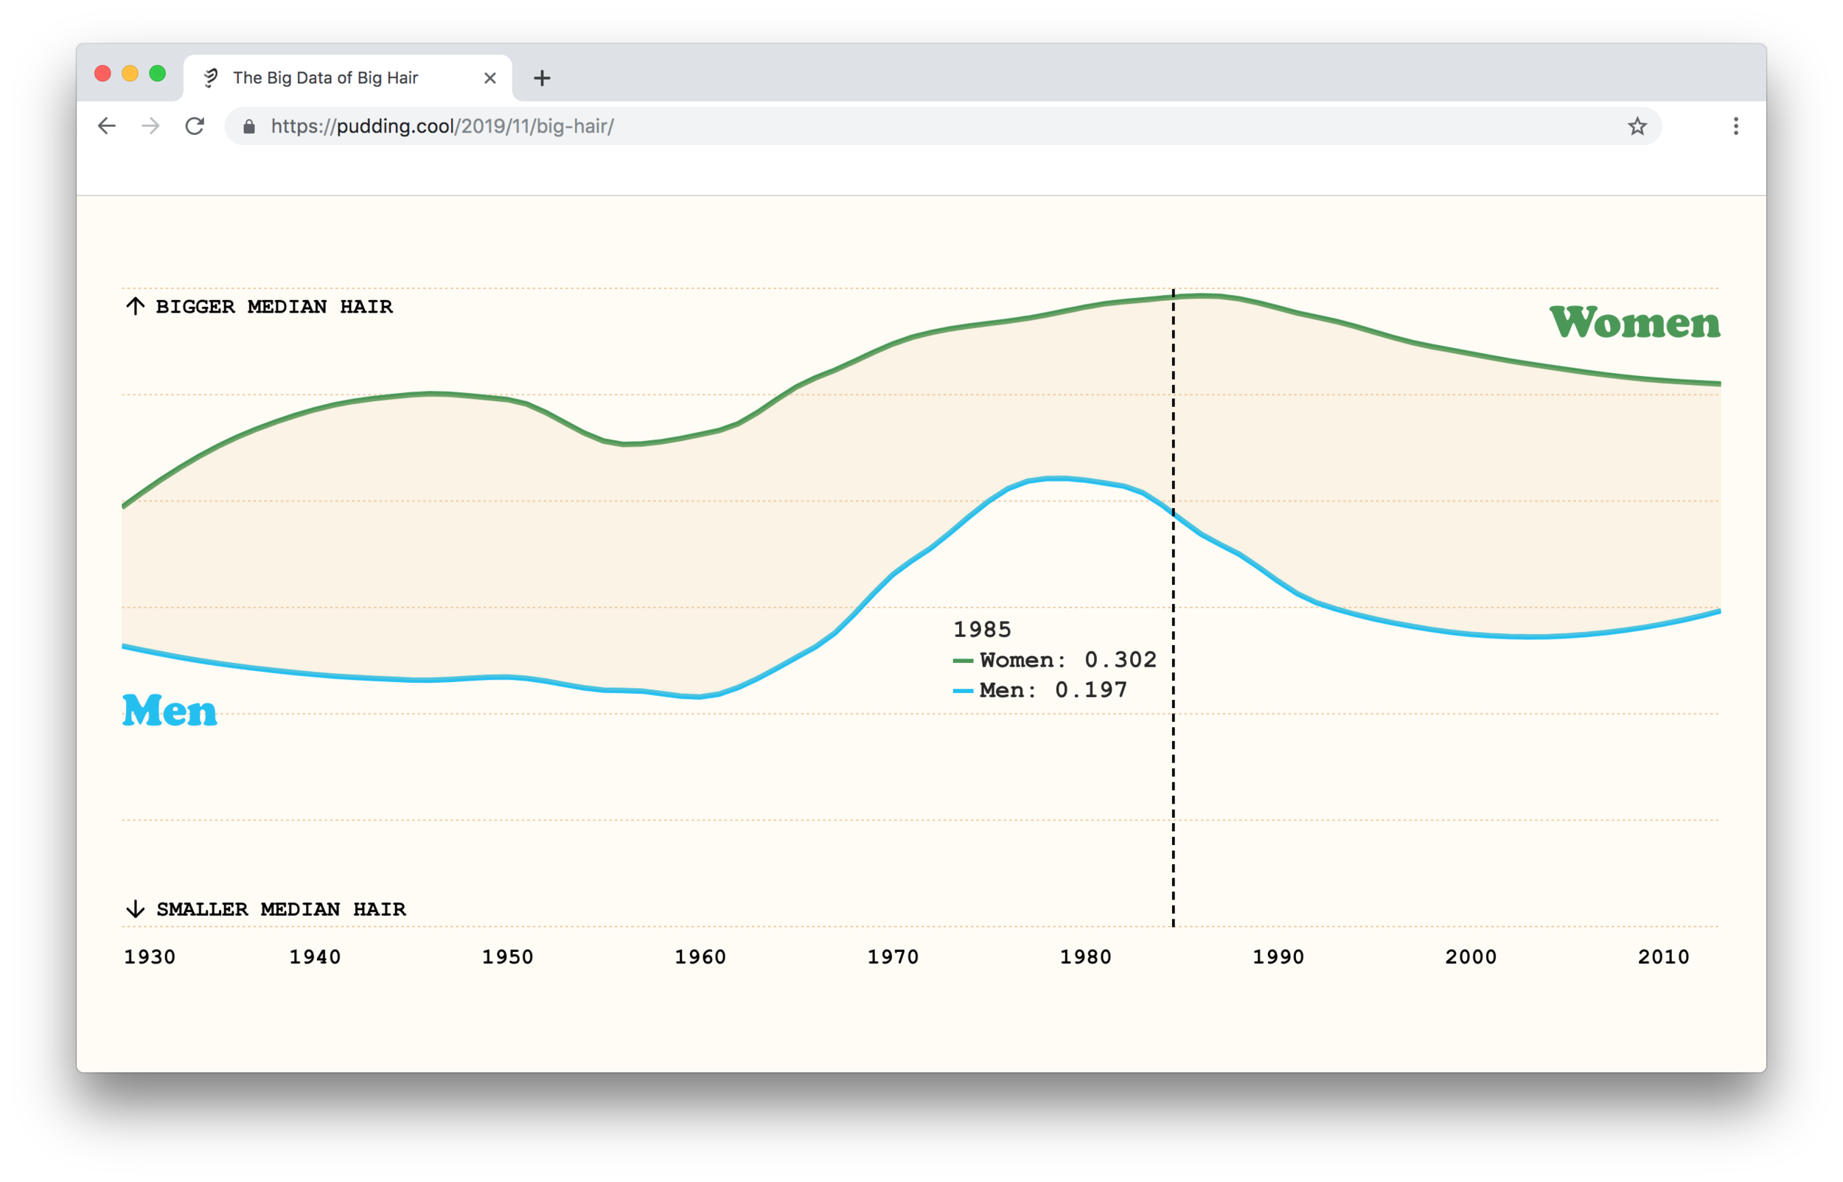Open the three-dot browser menu
Screen dimensions: 1843x1182
click(1735, 126)
